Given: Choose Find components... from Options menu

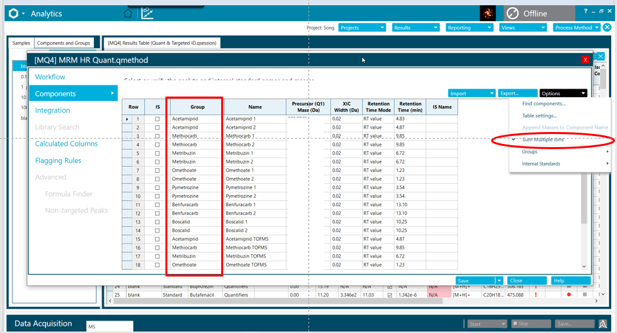Looking at the screenshot, I should pos(543,104).
